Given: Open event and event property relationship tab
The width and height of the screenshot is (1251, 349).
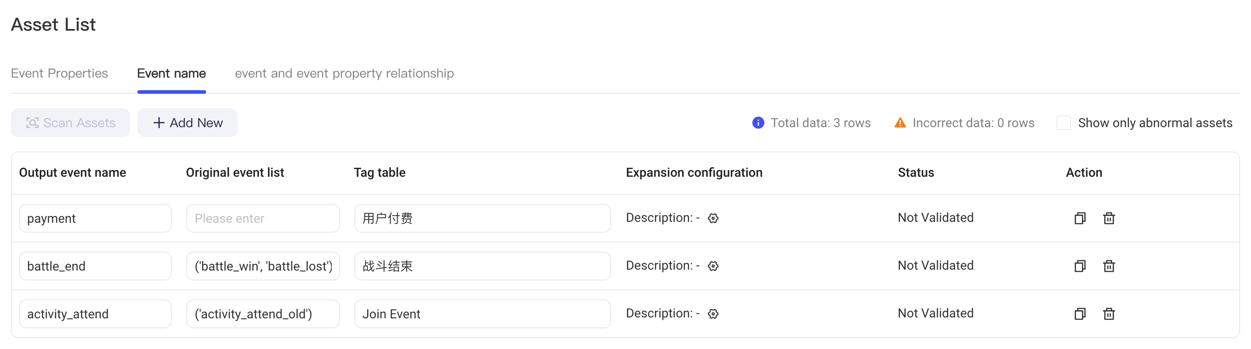Looking at the screenshot, I should 344,73.
